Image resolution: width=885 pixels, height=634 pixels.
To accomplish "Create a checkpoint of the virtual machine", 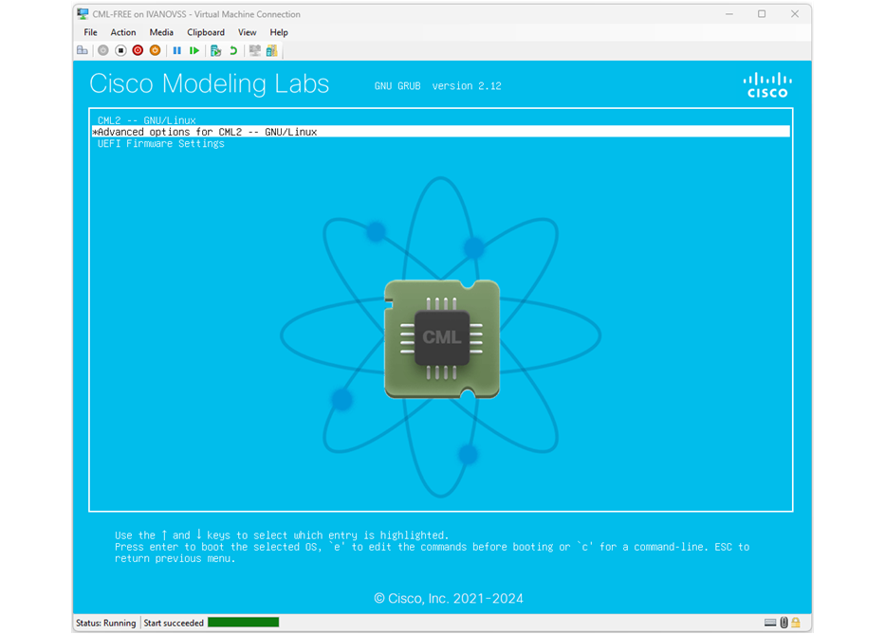I will click(x=215, y=51).
